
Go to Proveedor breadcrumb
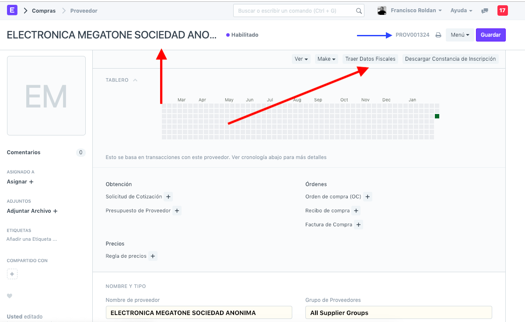(x=84, y=10)
